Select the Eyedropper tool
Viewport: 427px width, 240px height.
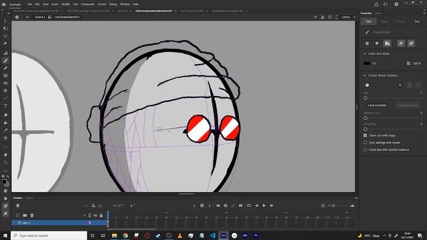coord(5,130)
